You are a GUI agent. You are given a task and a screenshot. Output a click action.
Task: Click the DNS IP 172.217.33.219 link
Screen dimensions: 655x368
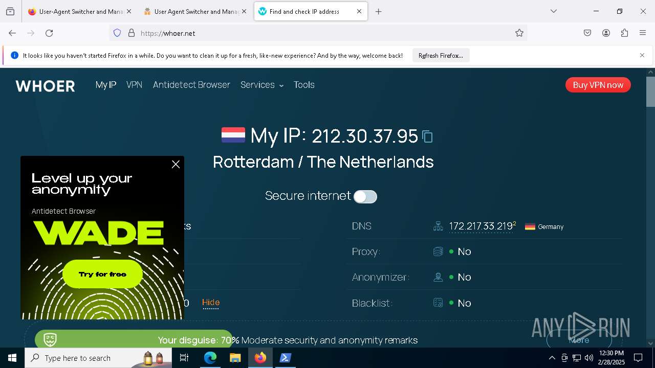481,226
